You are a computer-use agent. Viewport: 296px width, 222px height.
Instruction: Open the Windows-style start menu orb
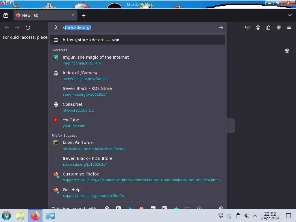click(x=6, y=216)
